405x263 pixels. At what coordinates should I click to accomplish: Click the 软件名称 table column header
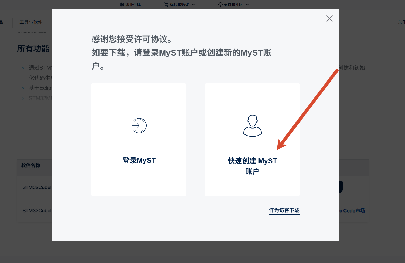pyautogui.click(x=31, y=165)
